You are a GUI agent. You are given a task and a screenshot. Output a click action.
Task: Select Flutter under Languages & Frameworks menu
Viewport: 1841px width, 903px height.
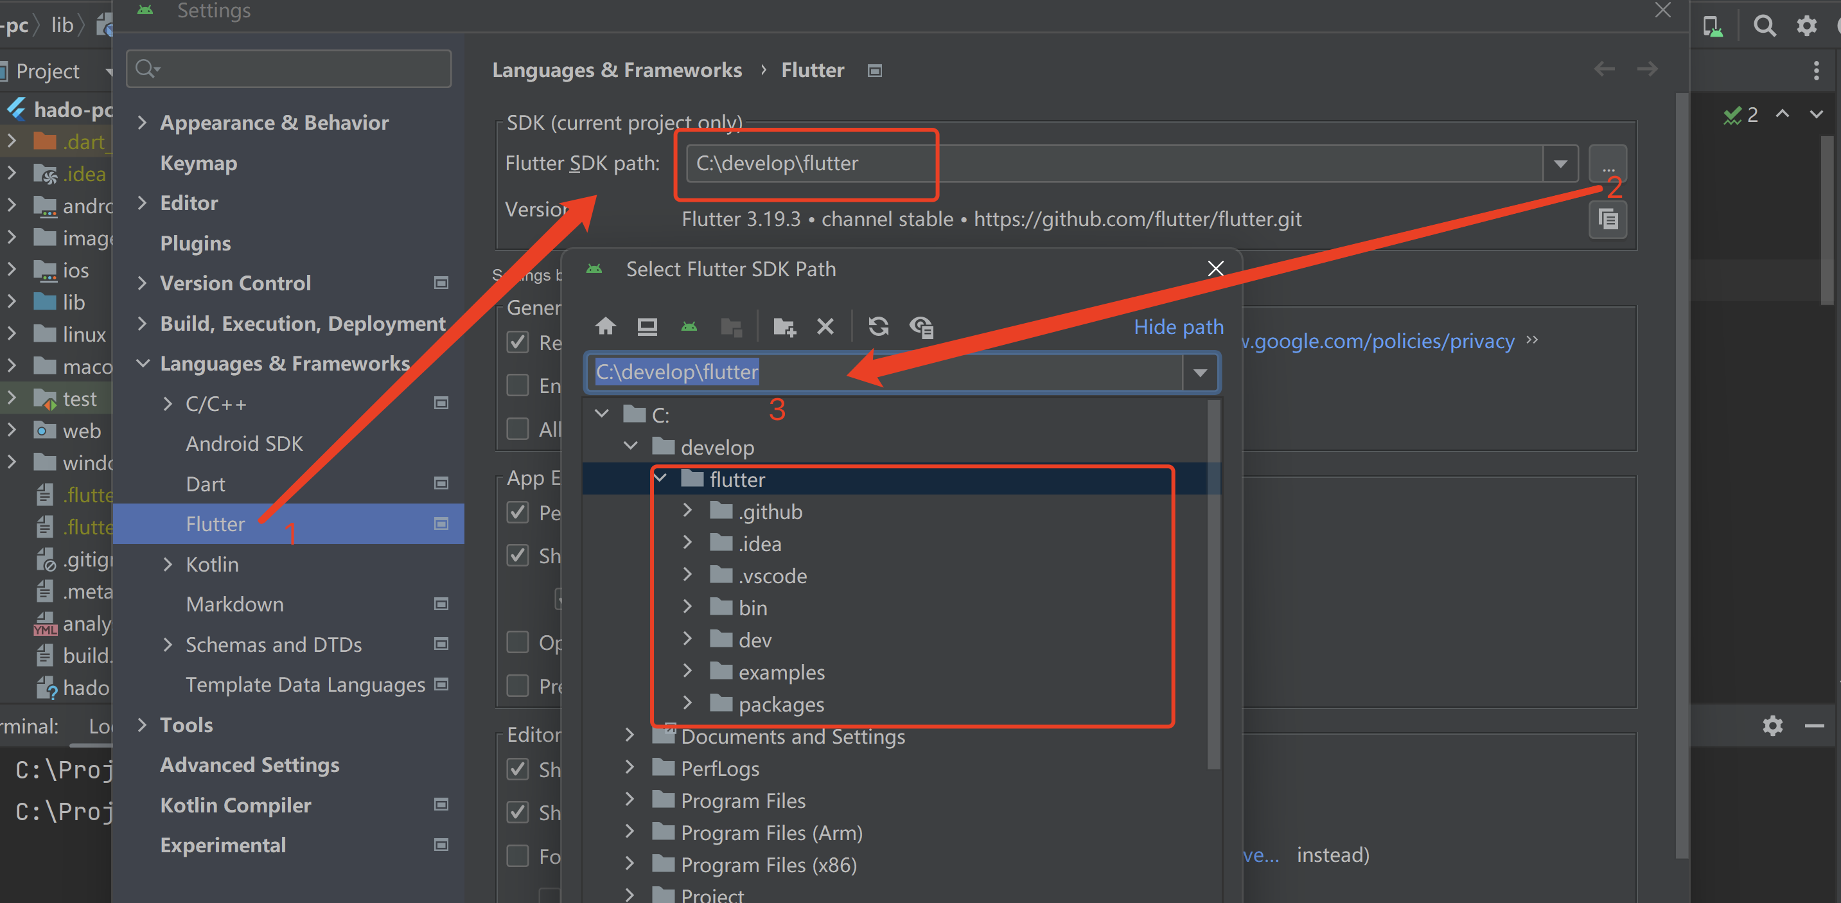[x=215, y=523]
